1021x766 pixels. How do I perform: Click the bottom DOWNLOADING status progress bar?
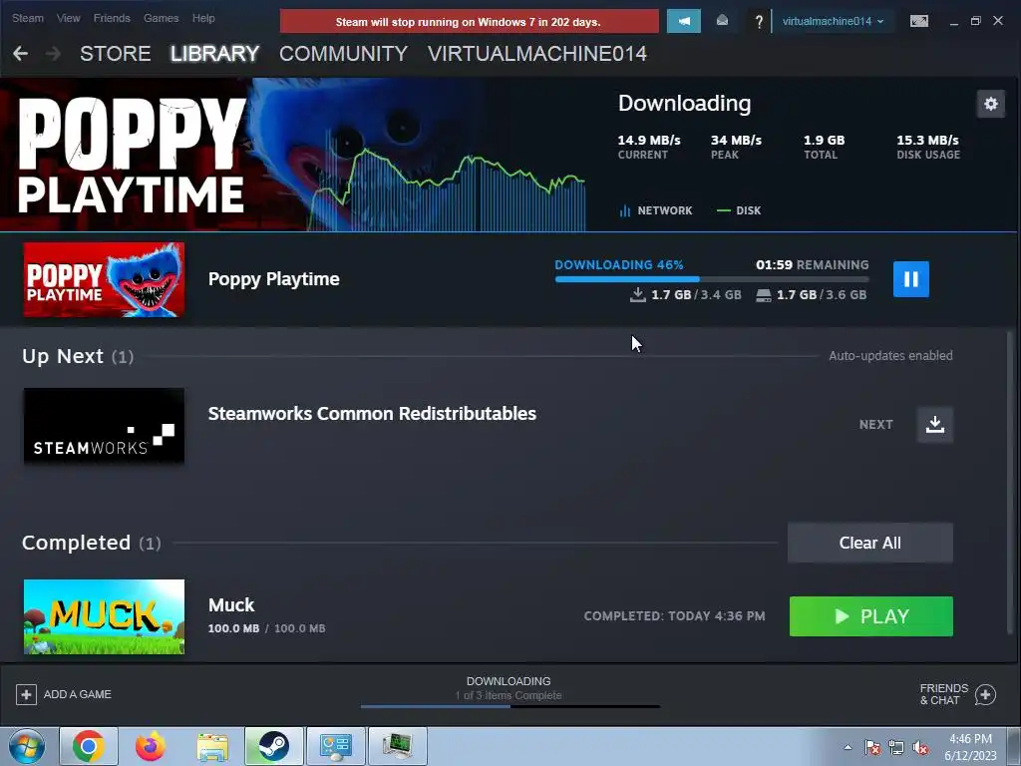tap(510, 706)
